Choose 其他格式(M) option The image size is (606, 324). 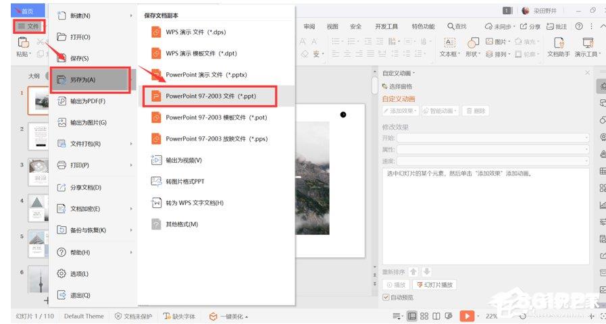pyautogui.click(x=216, y=224)
